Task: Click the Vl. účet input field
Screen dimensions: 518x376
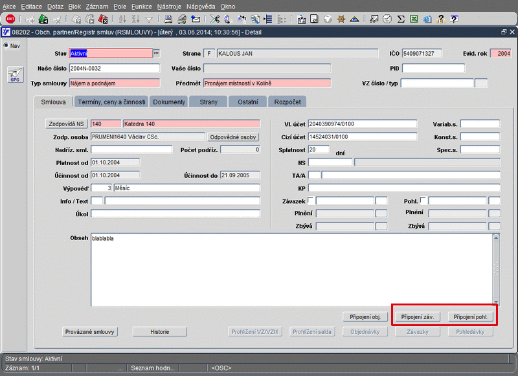Action: pos(362,124)
